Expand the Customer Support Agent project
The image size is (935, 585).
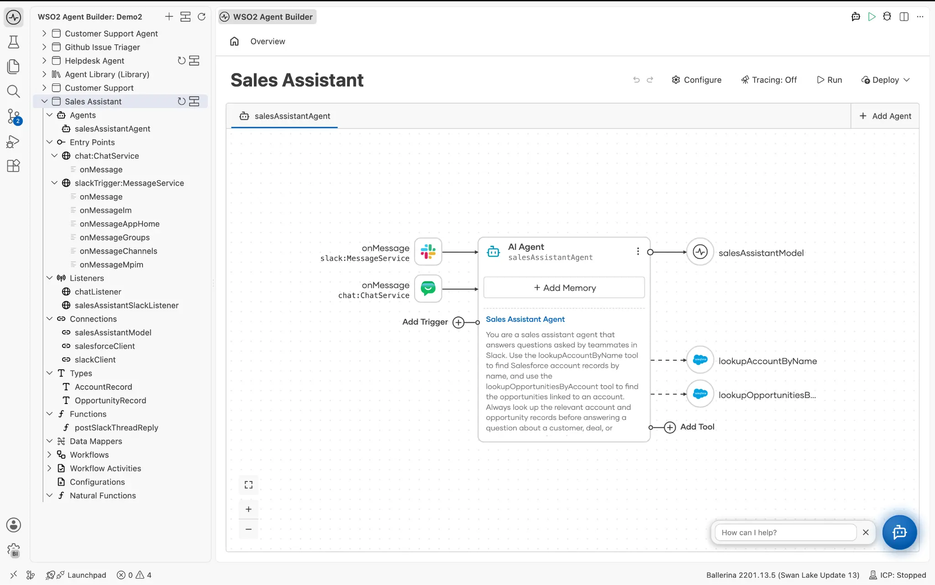(44, 33)
